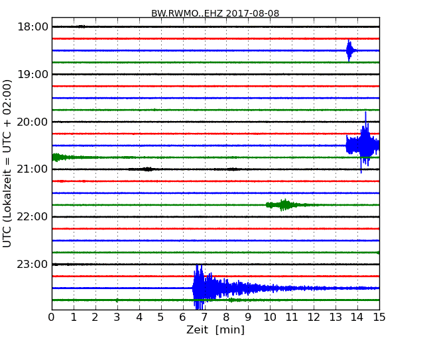
Task: Click the x-axis tick label 5
Action: (160, 318)
